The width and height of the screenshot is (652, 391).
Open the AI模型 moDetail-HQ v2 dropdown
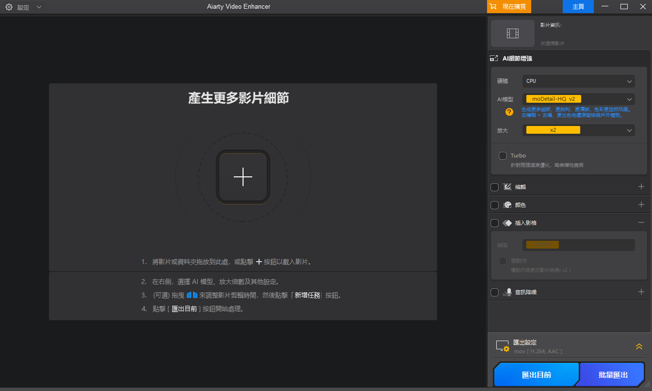pyautogui.click(x=579, y=99)
